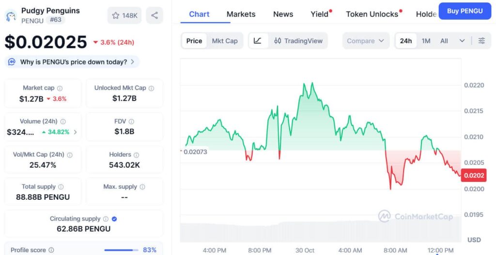Open chart settings sliders icon
The image size is (496, 255).
point(481,41)
